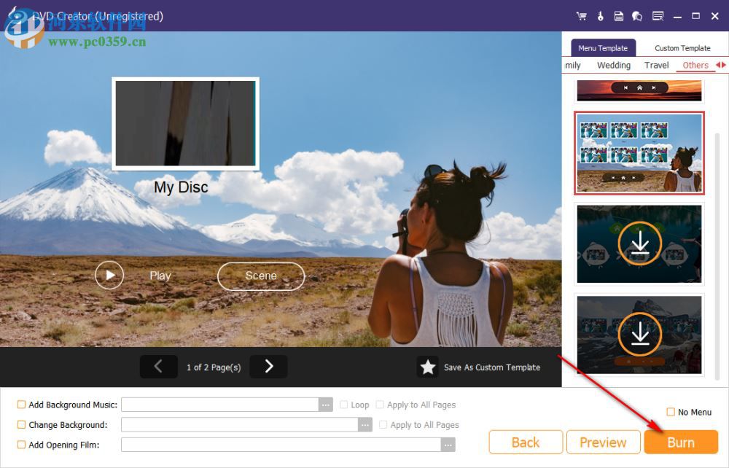Screen dimensions: 729x468
Task: Open the feedback message icon
Action: click(x=658, y=16)
